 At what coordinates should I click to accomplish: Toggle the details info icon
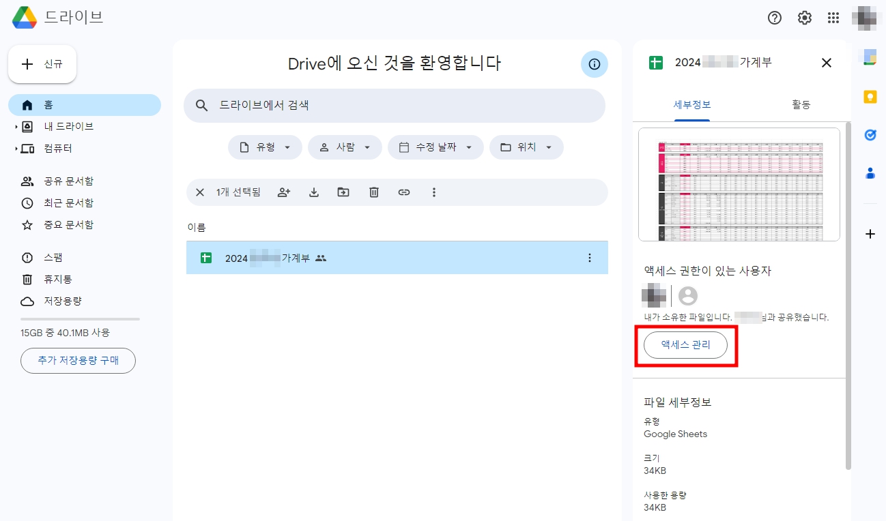pyautogui.click(x=595, y=64)
